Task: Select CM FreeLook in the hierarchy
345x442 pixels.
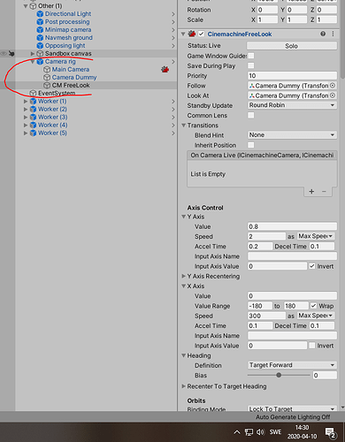Action: pos(71,86)
